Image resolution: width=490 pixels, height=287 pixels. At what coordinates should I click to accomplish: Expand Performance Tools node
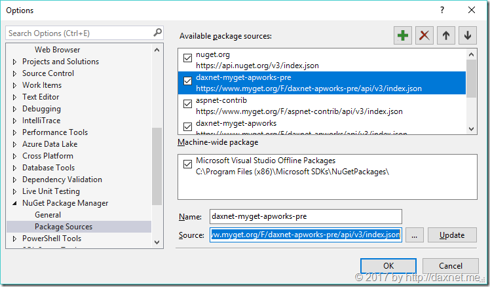(14, 132)
